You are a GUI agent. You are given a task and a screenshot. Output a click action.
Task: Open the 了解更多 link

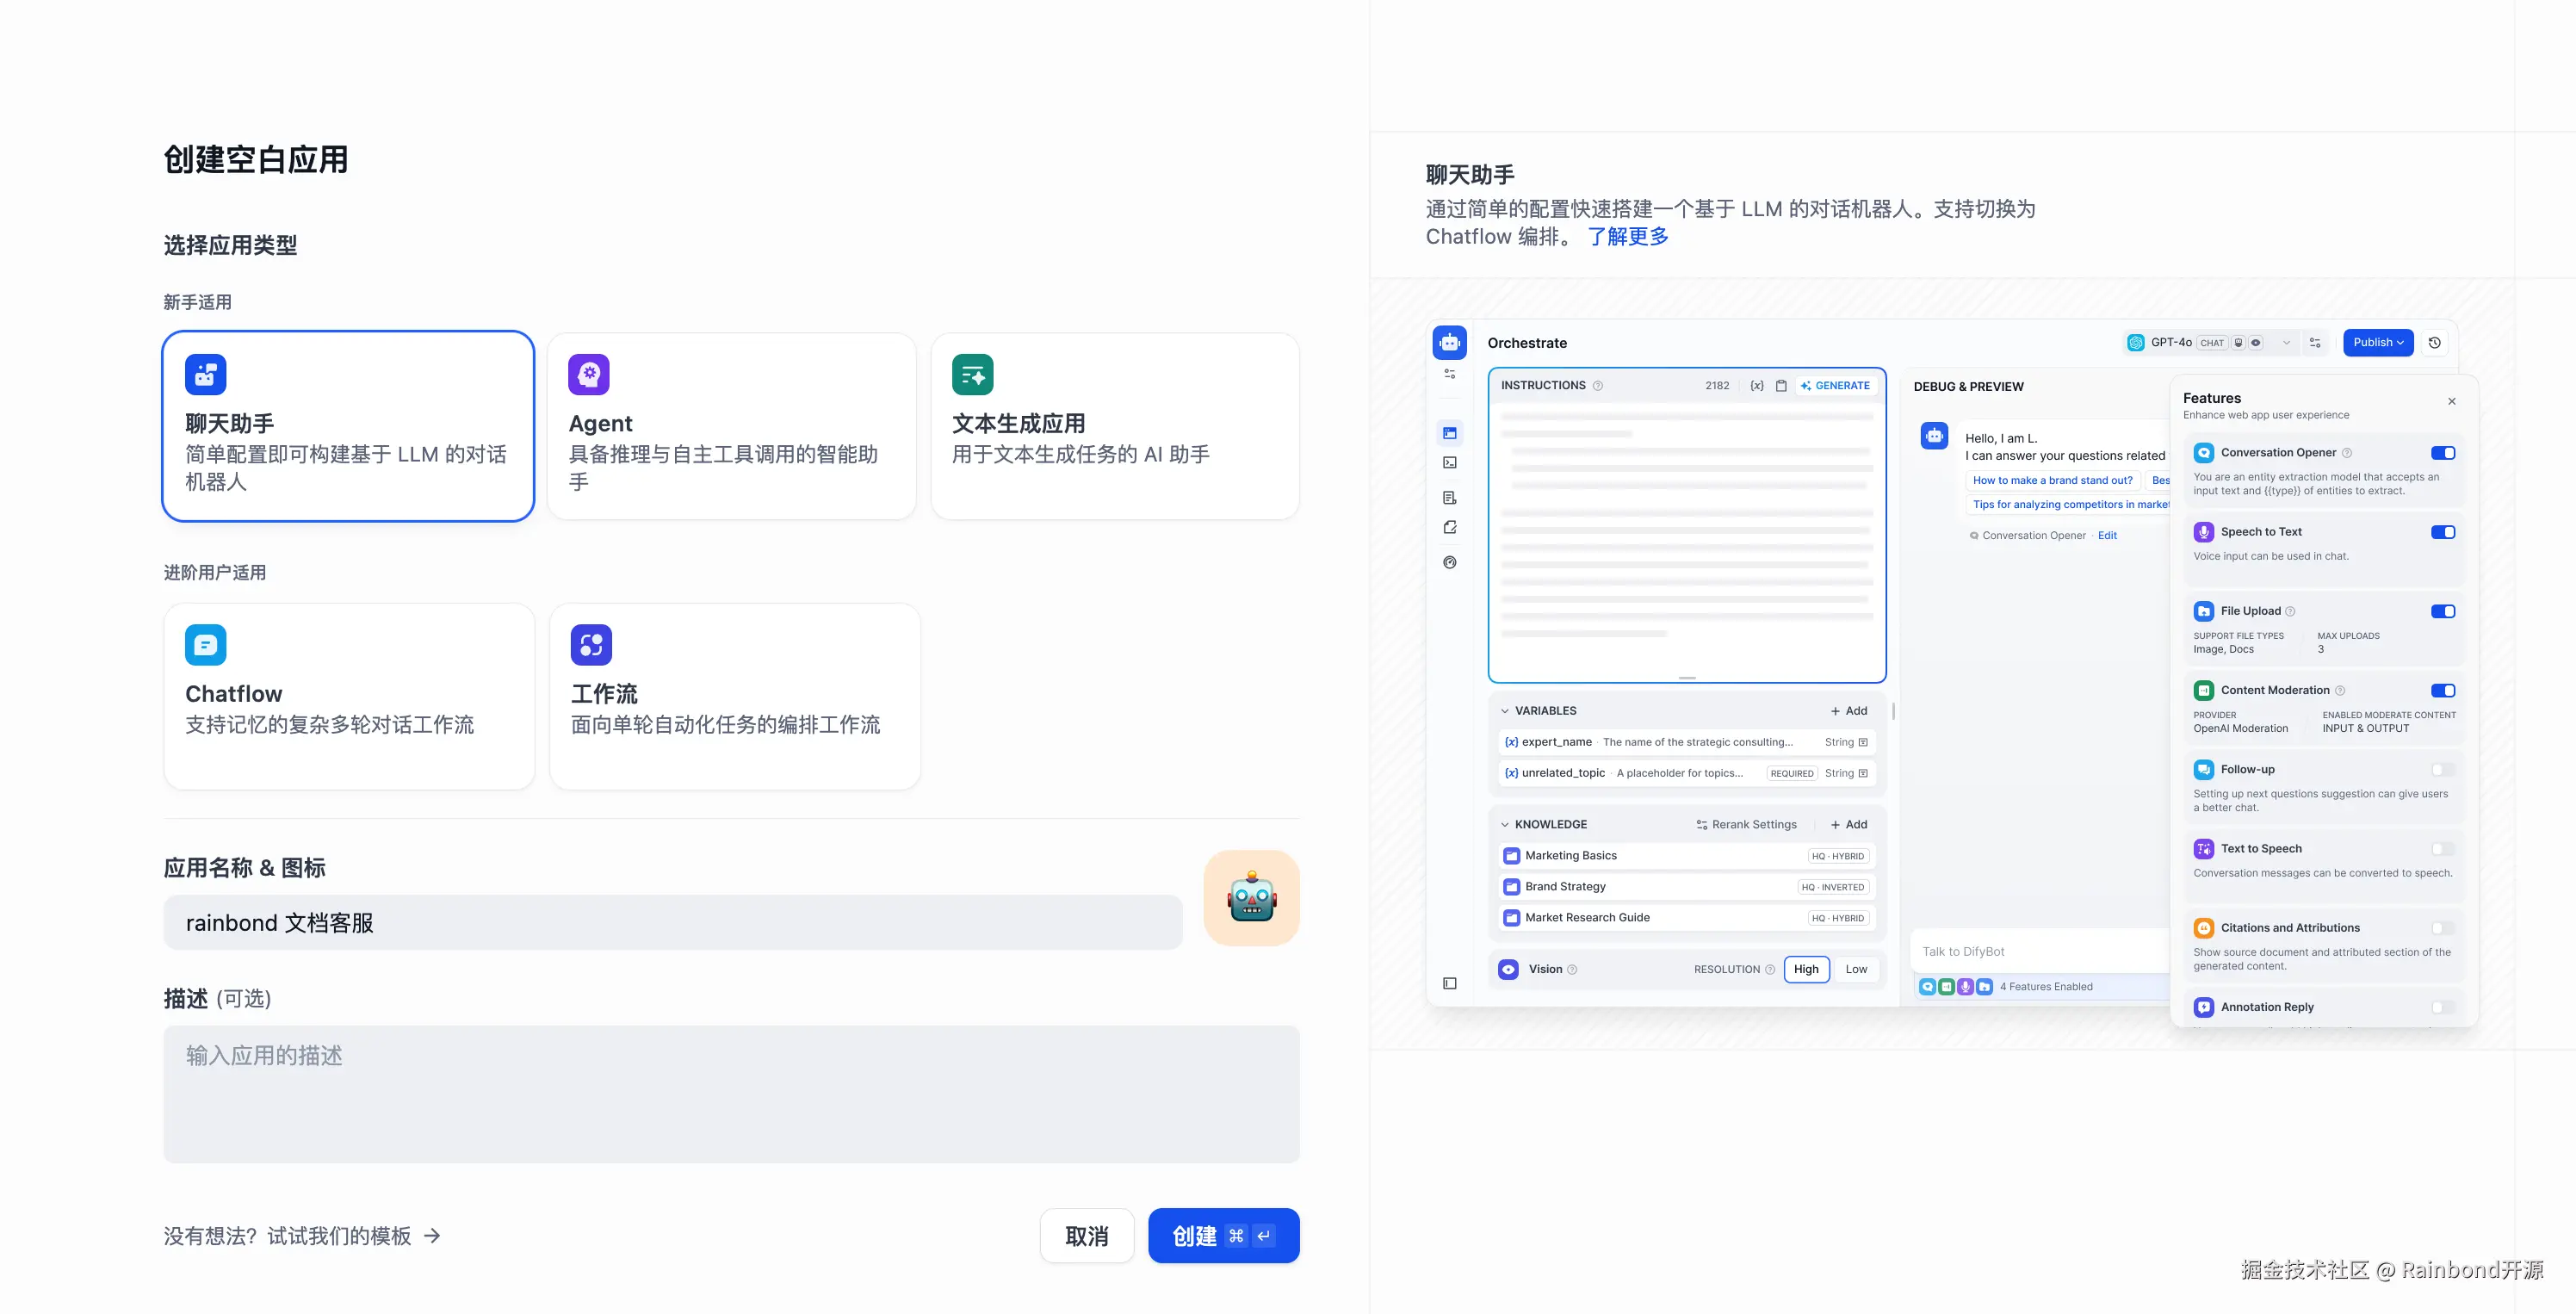[1627, 237]
